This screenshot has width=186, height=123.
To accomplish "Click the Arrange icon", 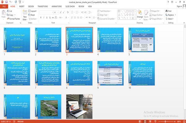I will 140,12.
